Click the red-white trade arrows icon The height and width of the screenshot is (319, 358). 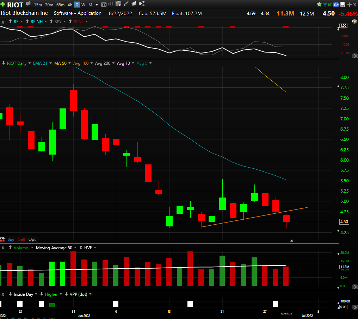click(x=2, y=239)
